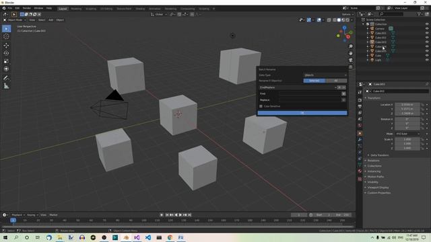The height and width of the screenshot is (242, 431).
Task: Open the Texture properties tab icon
Action: (360, 179)
